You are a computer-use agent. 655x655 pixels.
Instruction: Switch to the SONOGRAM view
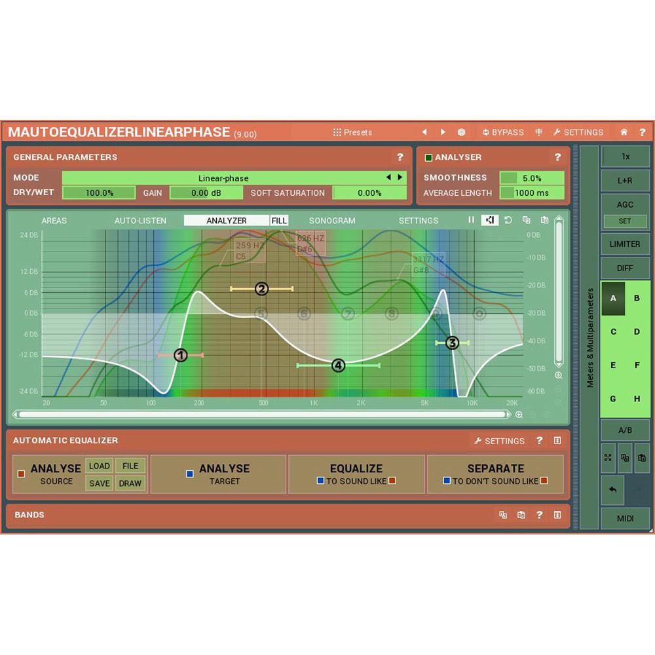[x=332, y=221]
